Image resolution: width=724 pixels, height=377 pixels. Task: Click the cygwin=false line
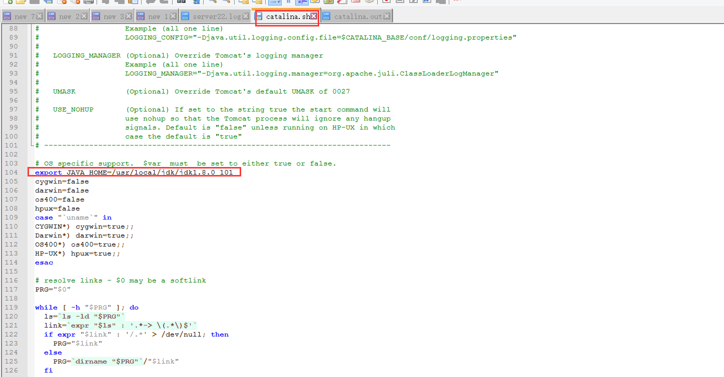point(62,181)
